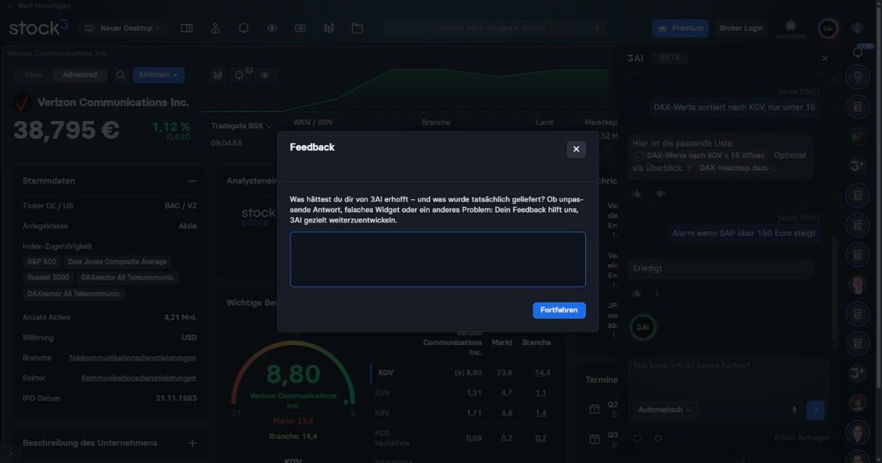Open the Neuer Desktop dropdown
Image resolution: width=882 pixels, height=463 pixels.
pos(123,28)
